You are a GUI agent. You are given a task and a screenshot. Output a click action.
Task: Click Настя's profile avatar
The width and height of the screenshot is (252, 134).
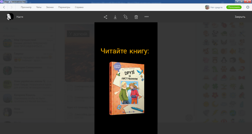(x=10, y=17)
